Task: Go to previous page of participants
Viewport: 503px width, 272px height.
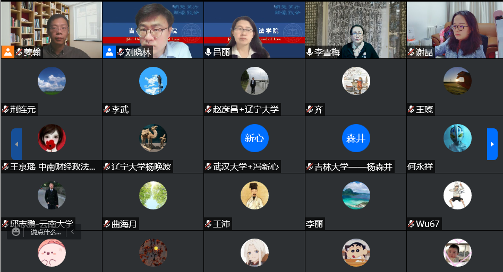Action: click(x=16, y=144)
